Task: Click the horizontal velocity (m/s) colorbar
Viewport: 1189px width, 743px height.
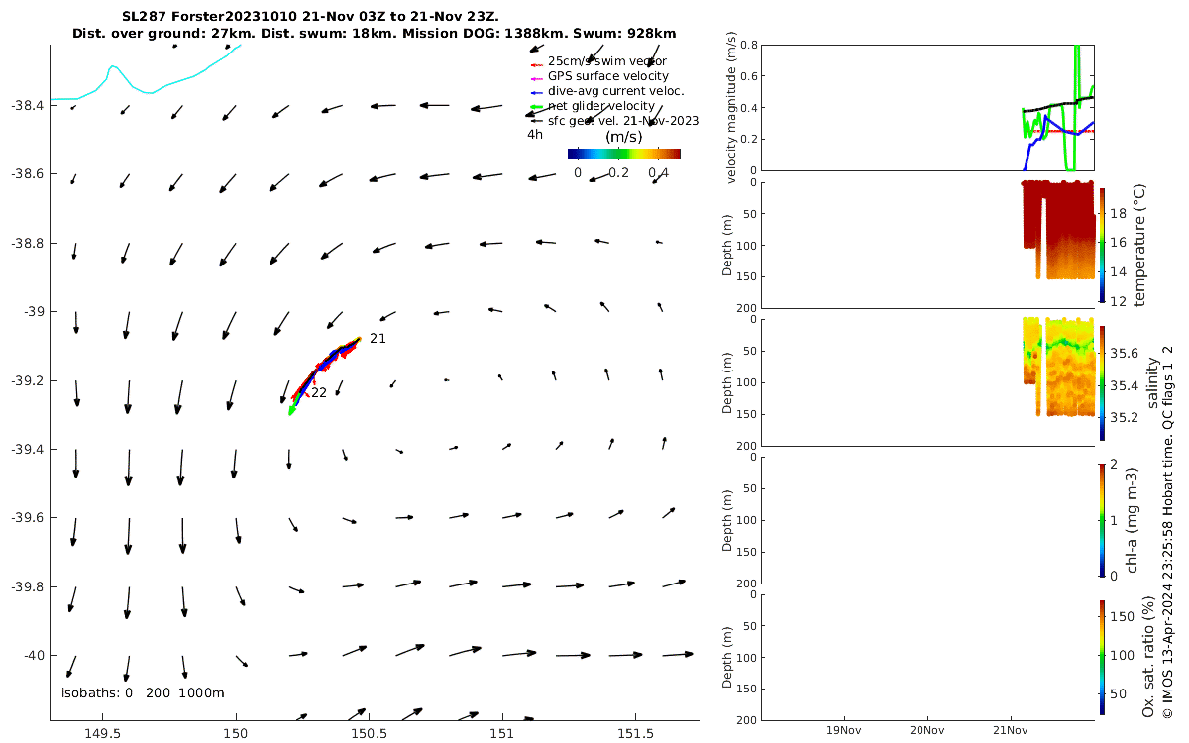Action: pos(624,154)
